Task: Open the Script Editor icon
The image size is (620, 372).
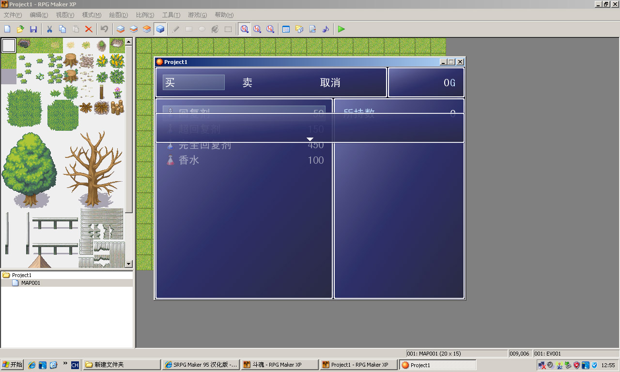Action: pos(312,29)
